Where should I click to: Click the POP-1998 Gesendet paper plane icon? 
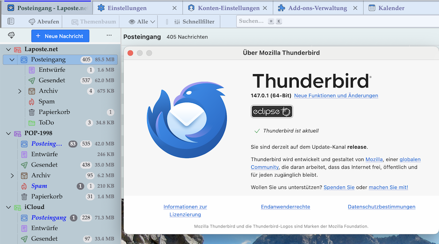coord(24,165)
